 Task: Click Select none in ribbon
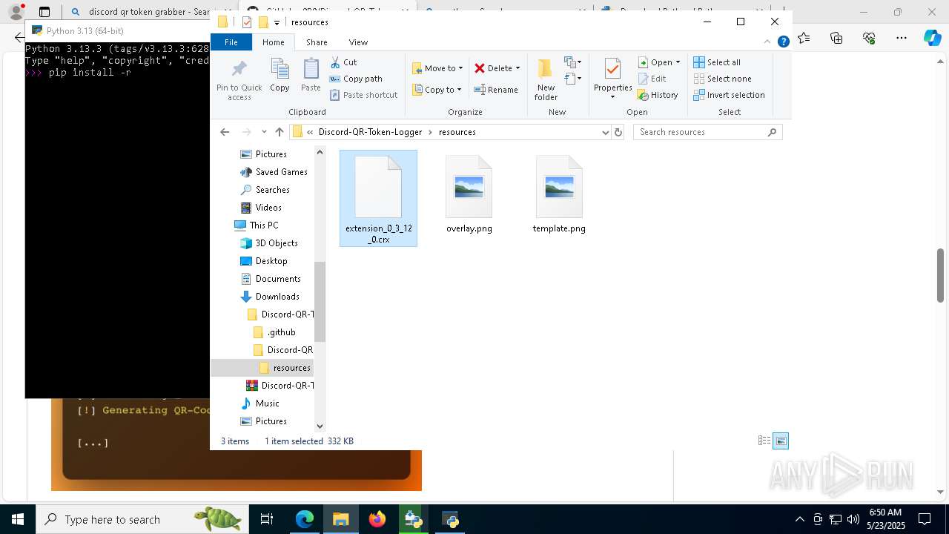pyautogui.click(x=722, y=79)
